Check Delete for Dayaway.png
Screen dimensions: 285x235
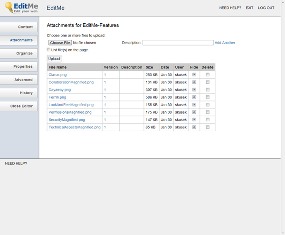tap(208, 90)
